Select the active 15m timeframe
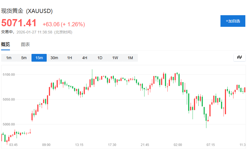 (x=39, y=58)
